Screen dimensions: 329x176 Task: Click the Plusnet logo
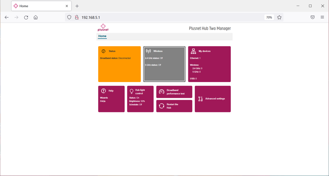(x=103, y=28)
